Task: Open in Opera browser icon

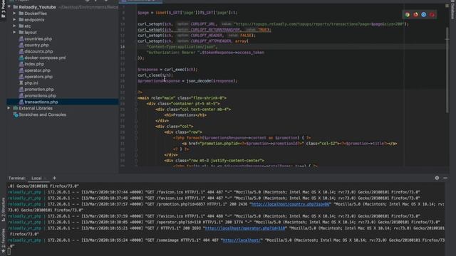Action: click(x=432, y=14)
